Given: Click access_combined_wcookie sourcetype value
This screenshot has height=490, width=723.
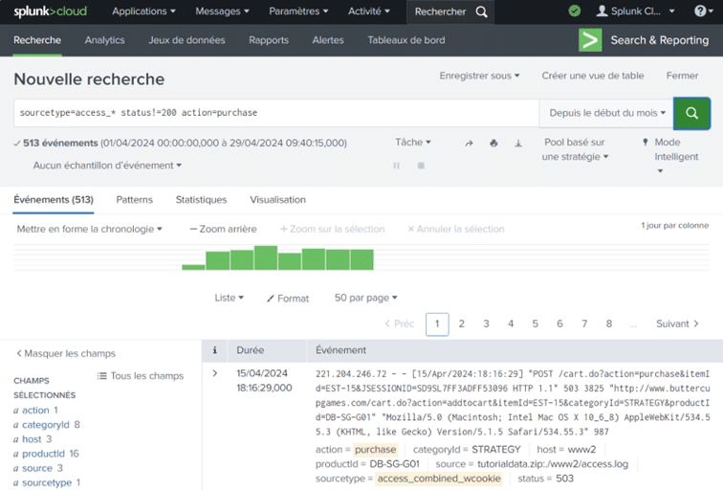Looking at the screenshot, I should pos(439,479).
